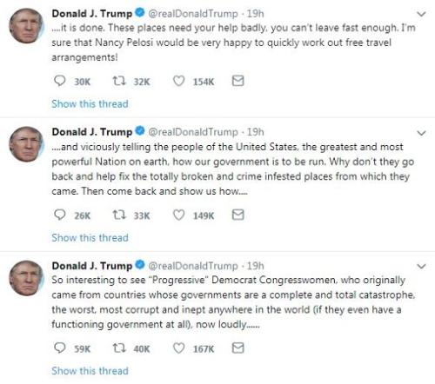
Task: Like the tweet with 154K likes
Action: click(x=178, y=81)
